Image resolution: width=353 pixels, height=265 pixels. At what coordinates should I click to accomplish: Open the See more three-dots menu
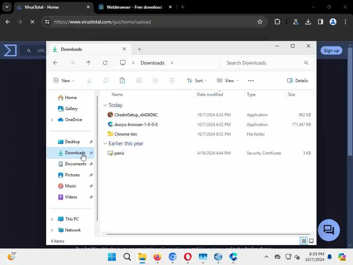point(251,81)
